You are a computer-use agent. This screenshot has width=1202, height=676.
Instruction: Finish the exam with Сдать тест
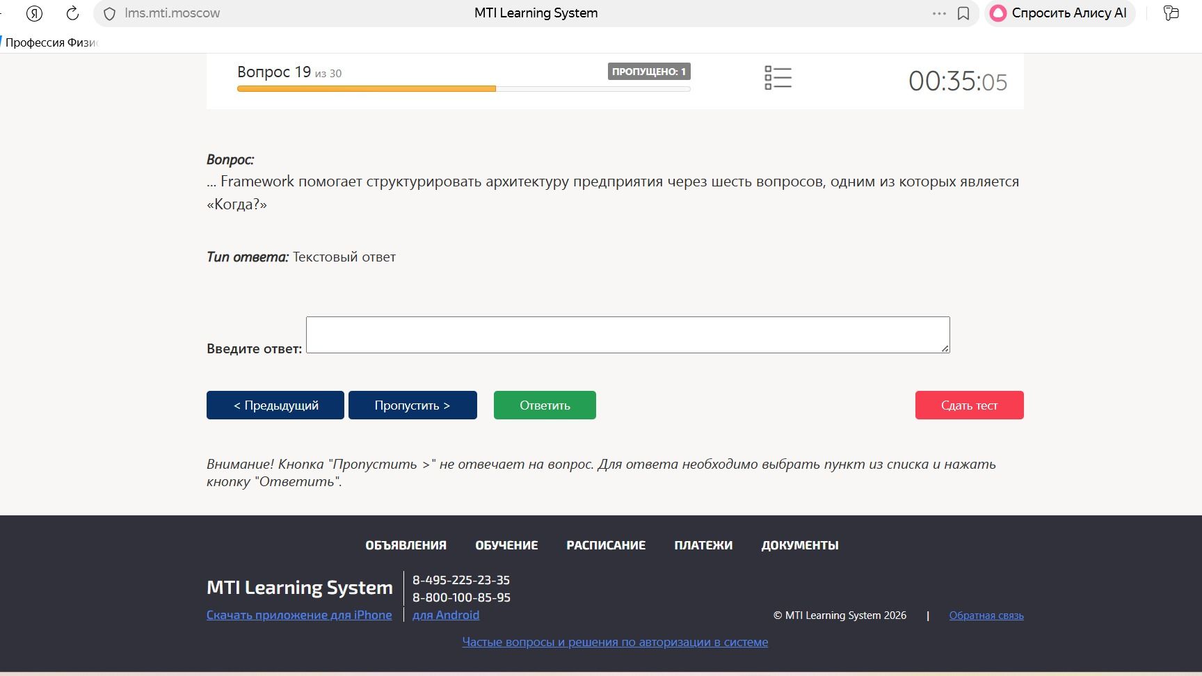coord(969,405)
